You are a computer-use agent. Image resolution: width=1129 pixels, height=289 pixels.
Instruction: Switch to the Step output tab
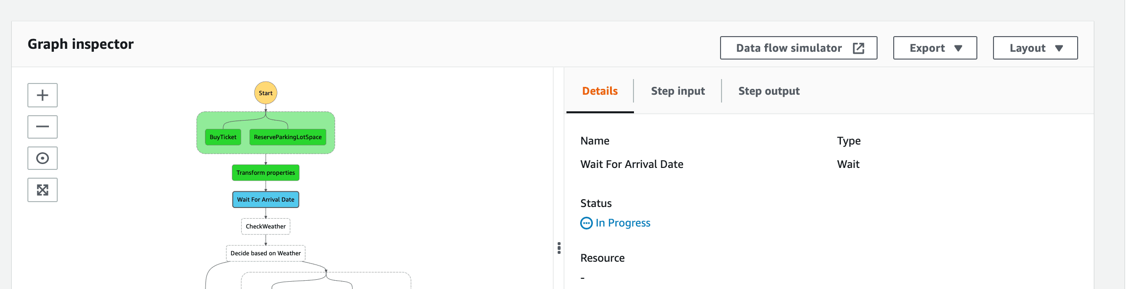click(x=769, y=91)
